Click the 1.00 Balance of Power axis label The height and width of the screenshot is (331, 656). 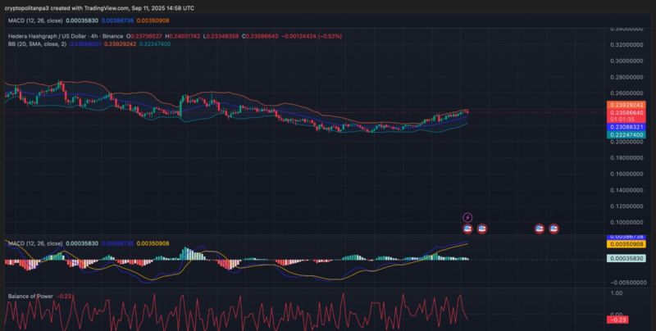617,293
